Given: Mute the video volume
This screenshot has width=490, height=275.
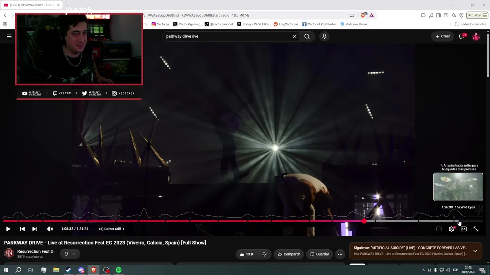Looking at the screenshot, I should point(50,229).
